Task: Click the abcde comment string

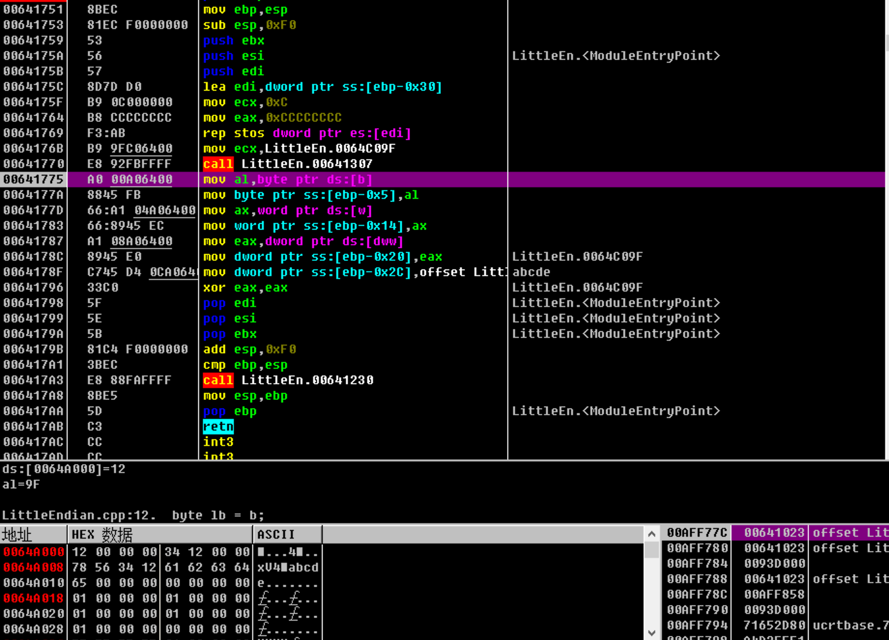Action: tap(531, 272)
